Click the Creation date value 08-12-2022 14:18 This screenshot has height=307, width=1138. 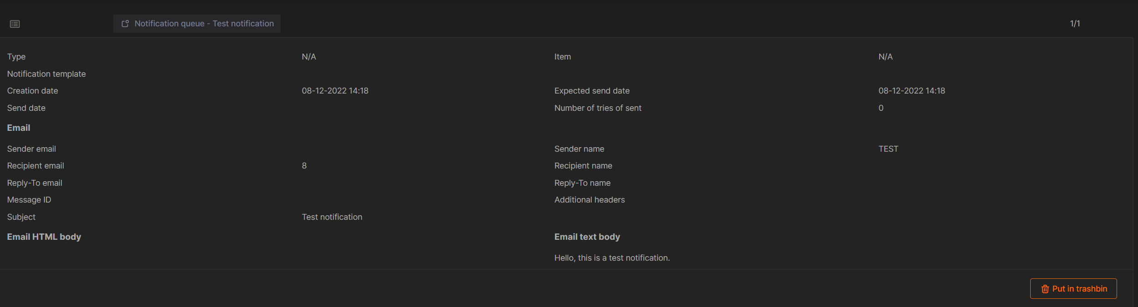pyautogui.click(x=335, y=90)
